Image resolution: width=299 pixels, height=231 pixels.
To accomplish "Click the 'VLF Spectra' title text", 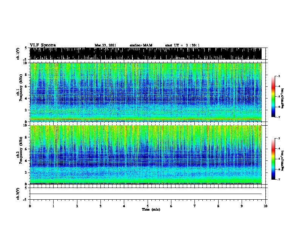I will point(43,45).
